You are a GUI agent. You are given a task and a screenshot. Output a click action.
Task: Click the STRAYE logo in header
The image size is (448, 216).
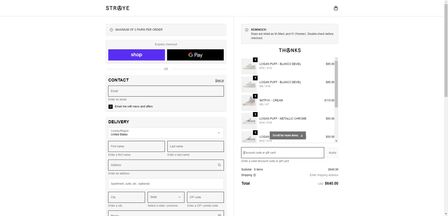pos(118,8)
